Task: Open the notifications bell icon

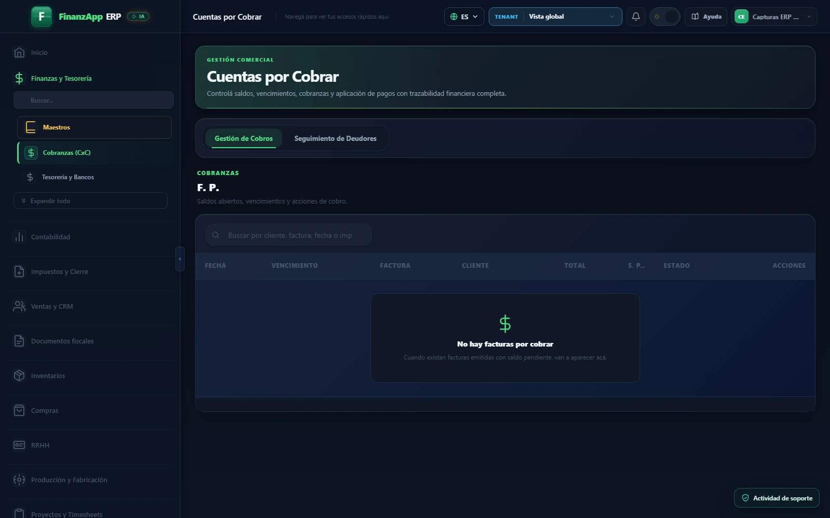Action: (635, 17)
